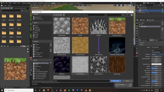This screenshot has height=92, width=164.
Task: Open Object properties tab
Action: 137,39
